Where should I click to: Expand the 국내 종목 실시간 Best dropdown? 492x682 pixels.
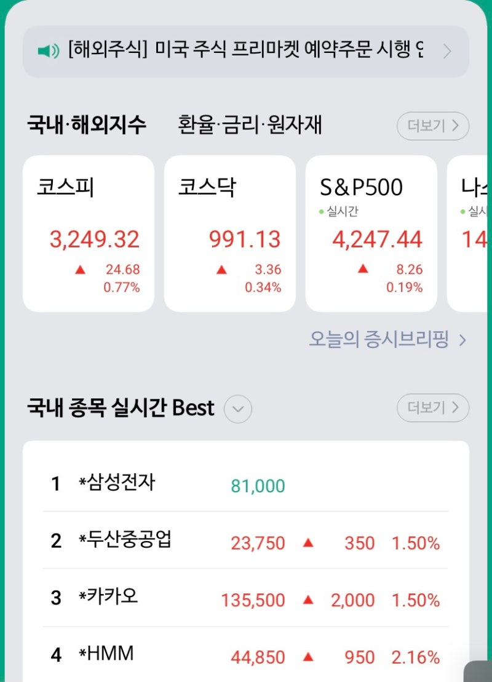pos(237,408)
